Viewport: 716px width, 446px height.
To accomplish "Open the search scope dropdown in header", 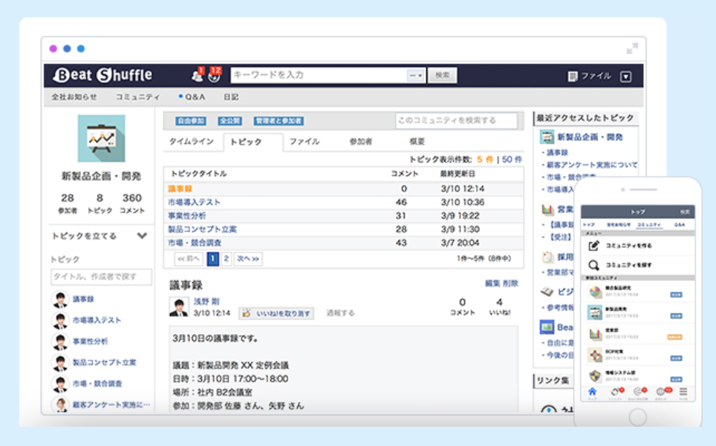I will click(x=416, y=76).
